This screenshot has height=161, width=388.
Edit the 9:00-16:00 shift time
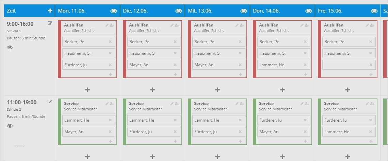(x=50, y=23)
